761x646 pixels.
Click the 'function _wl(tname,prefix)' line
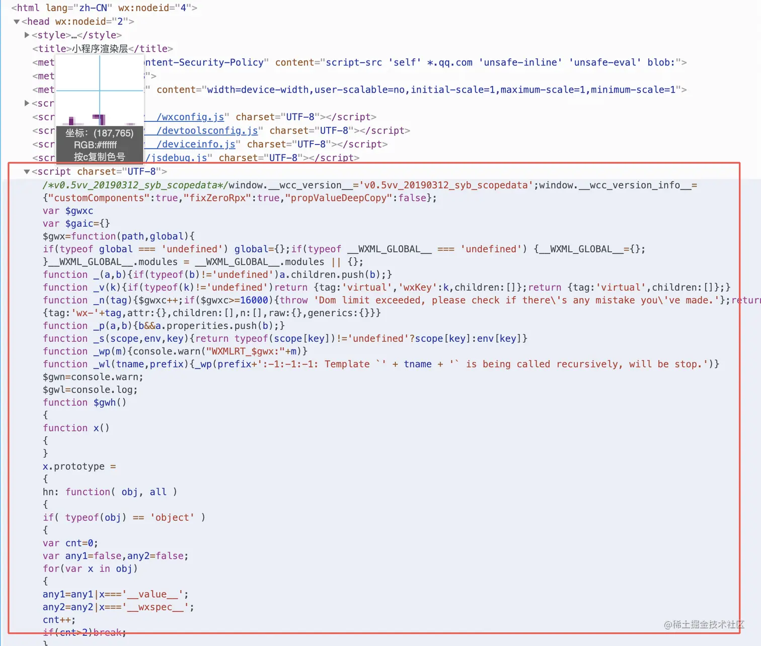click(x=381, y=364)
